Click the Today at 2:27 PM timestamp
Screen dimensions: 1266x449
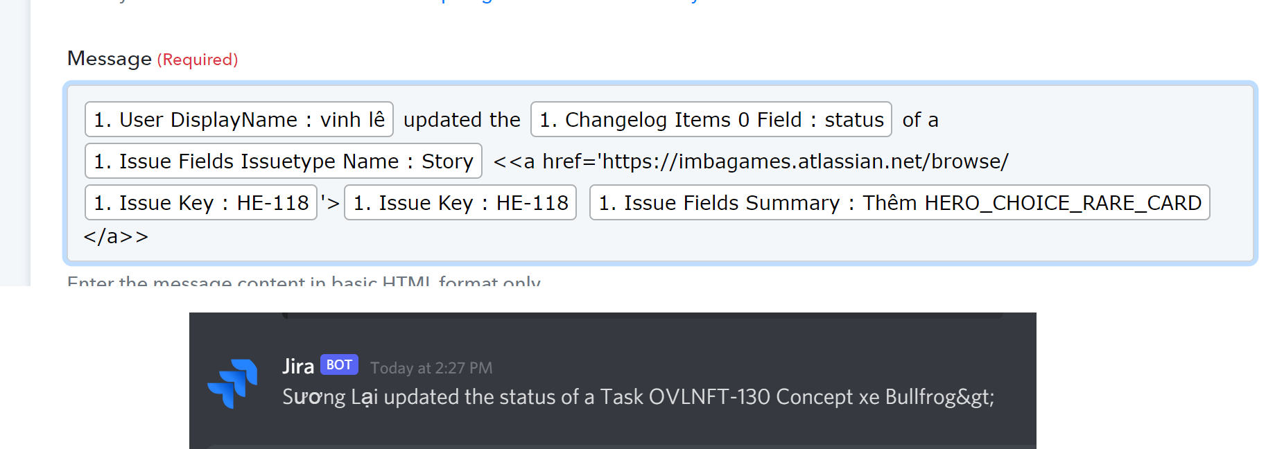click(431, 368)
